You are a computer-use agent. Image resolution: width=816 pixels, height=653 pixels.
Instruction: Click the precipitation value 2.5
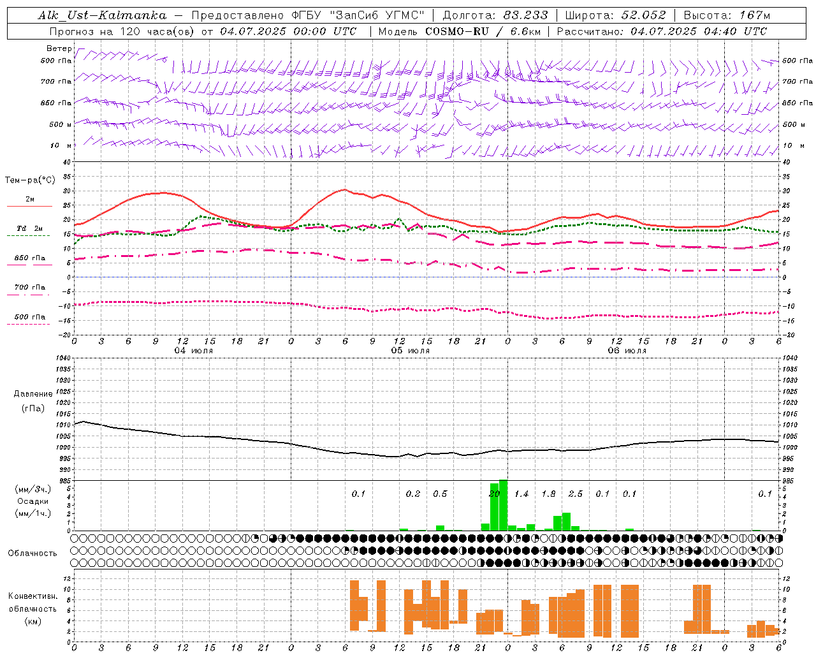(576, 494)
